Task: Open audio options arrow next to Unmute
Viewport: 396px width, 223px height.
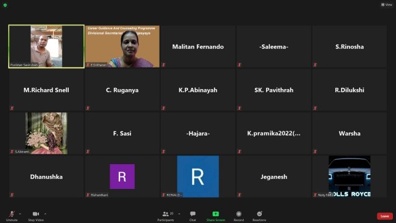Action: click(20, 214)
